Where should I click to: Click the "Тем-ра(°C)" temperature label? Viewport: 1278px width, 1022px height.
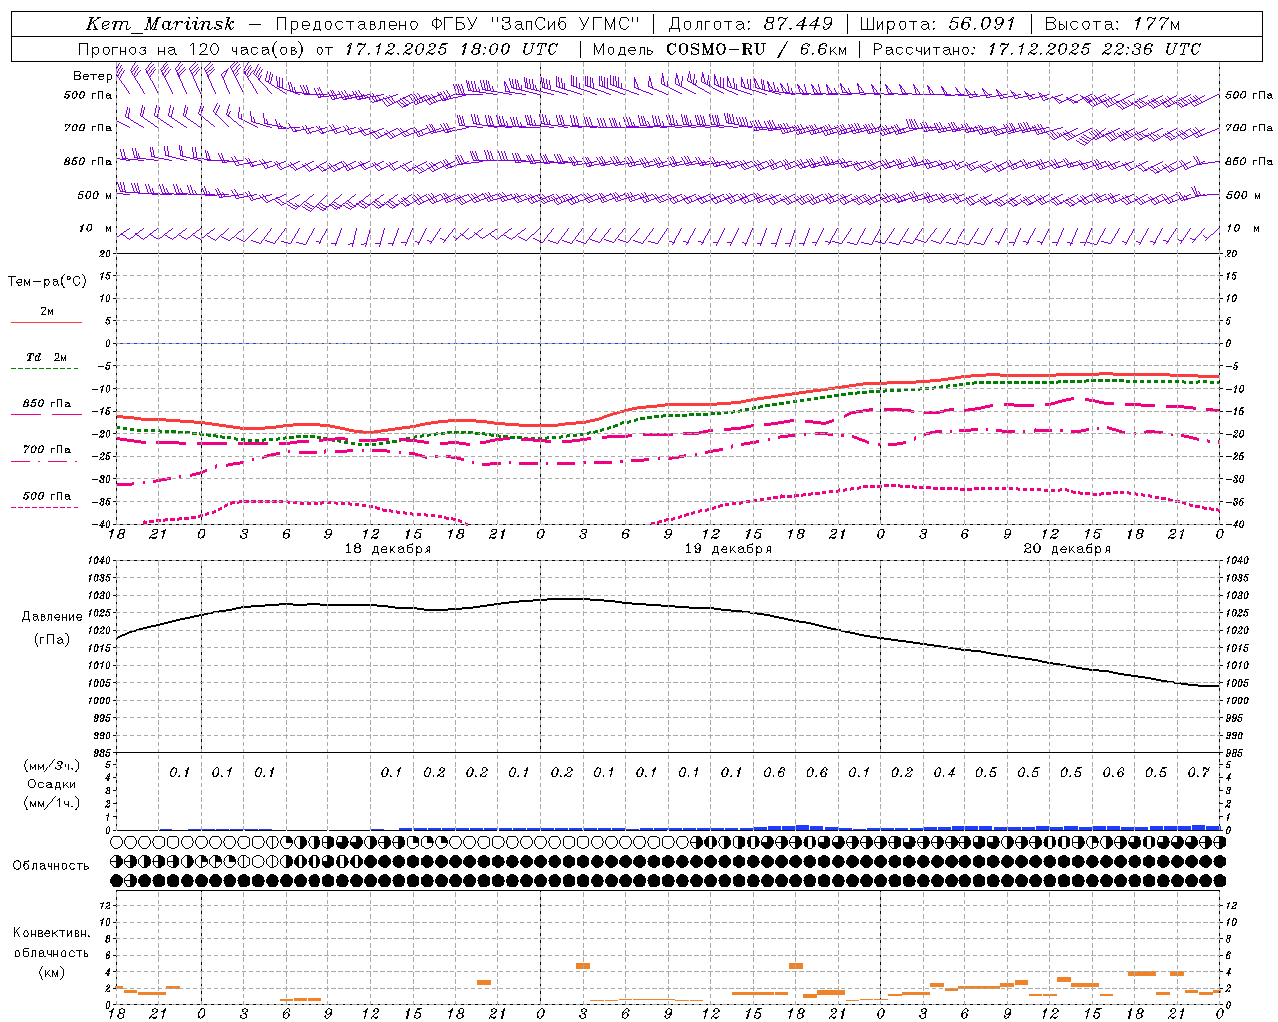click(x=47, y=282)
